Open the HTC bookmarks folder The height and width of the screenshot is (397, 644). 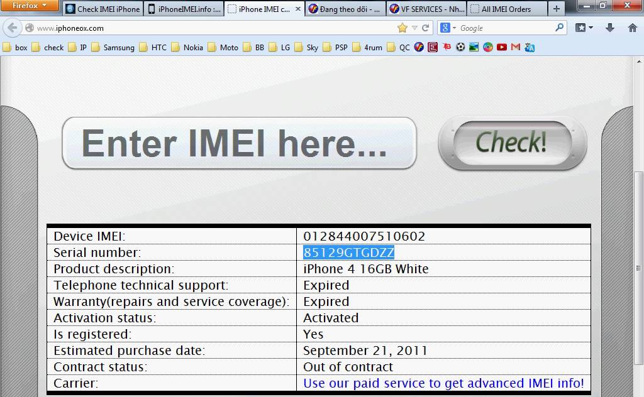[x=153, y=48]
